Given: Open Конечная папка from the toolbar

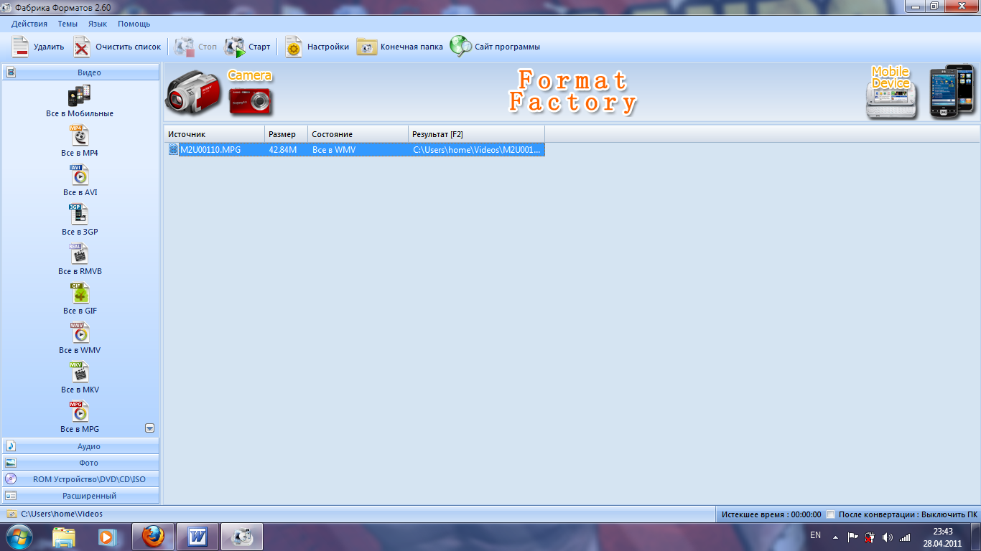Looking at the screenshot, I should pyautogui.click(x=399, y=47).
